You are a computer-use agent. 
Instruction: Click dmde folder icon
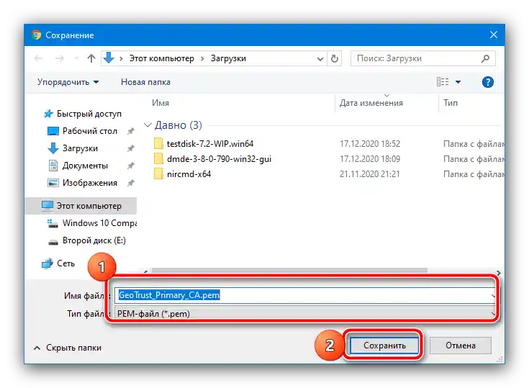(158, 158)
